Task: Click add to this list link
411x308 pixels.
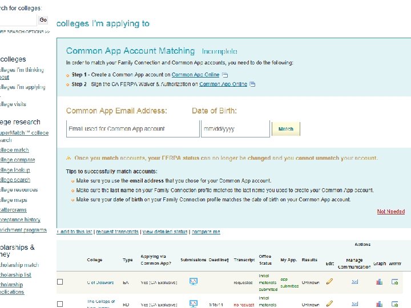Action: 74,232
